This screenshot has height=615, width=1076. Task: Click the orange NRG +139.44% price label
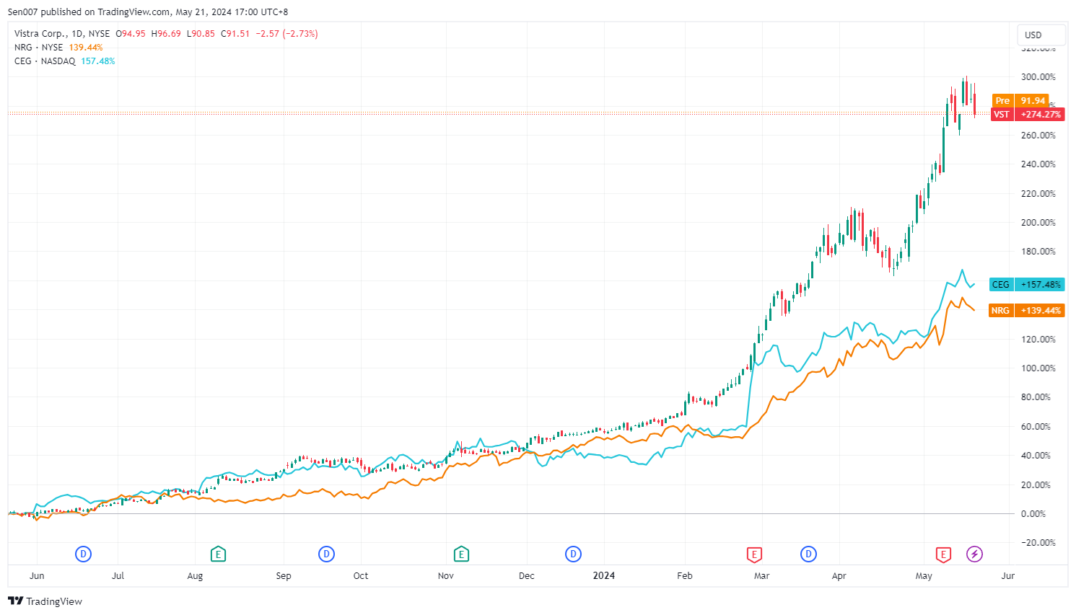1027,311
